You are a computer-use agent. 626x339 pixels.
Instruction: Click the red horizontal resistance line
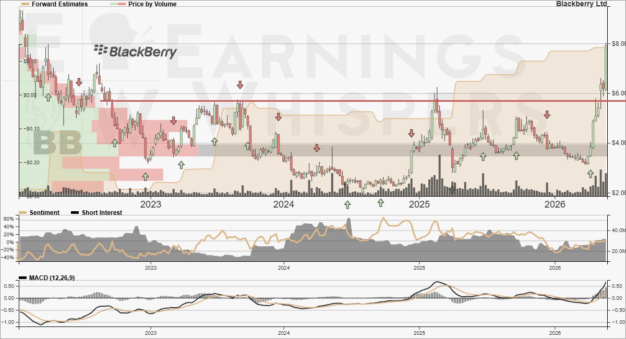coord(363,101)
